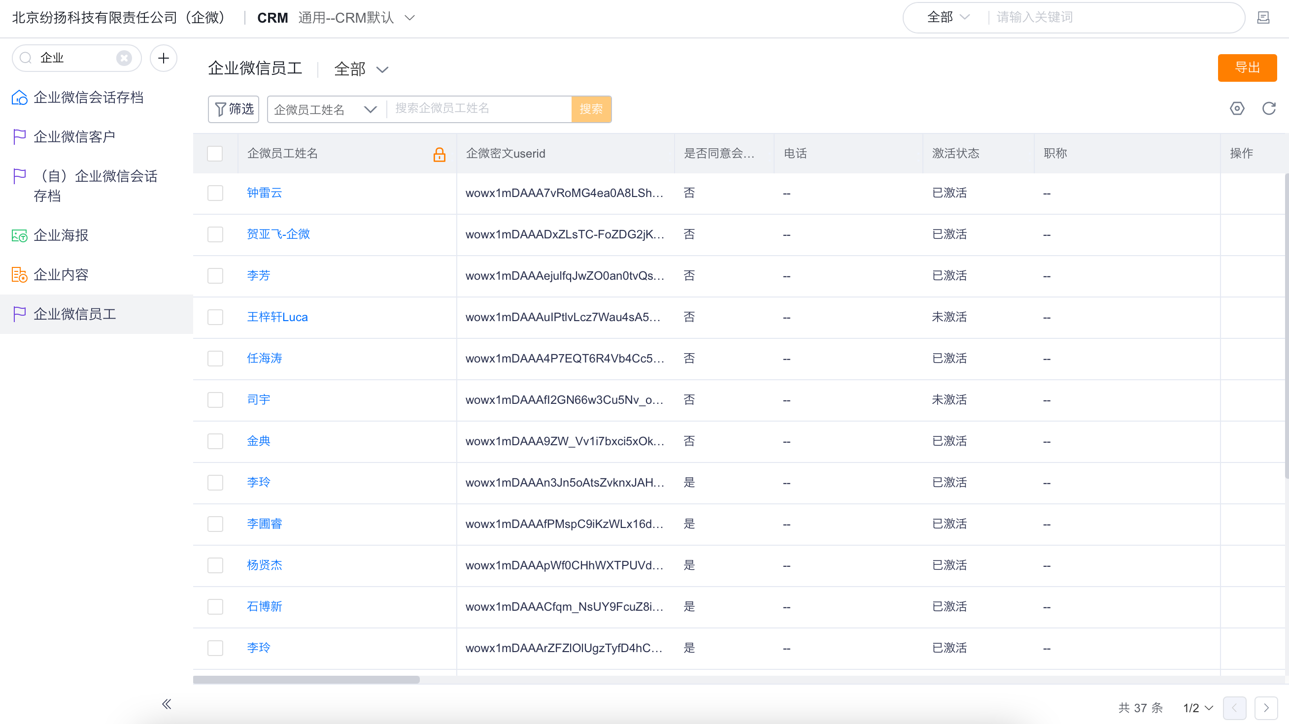Check the row for 杨贤杰
Viewport: 1289px width, 724px height.
pos(215,565)
